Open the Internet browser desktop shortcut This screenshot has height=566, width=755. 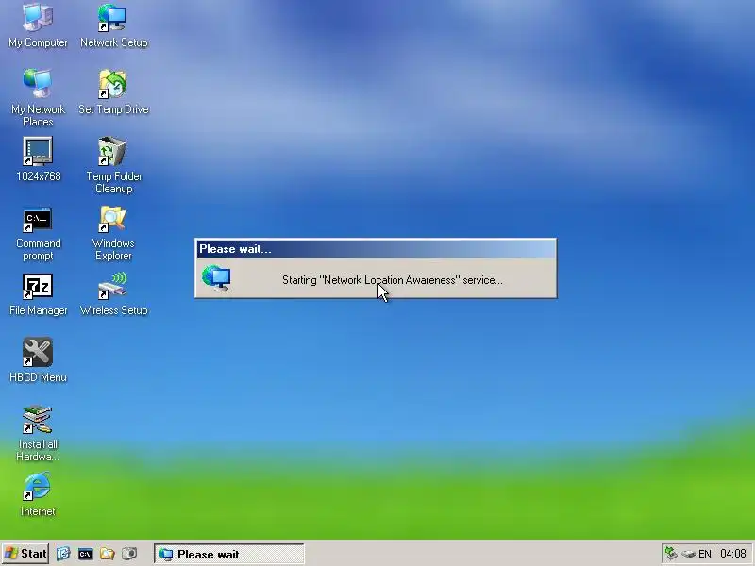click(x=38, y=494)
